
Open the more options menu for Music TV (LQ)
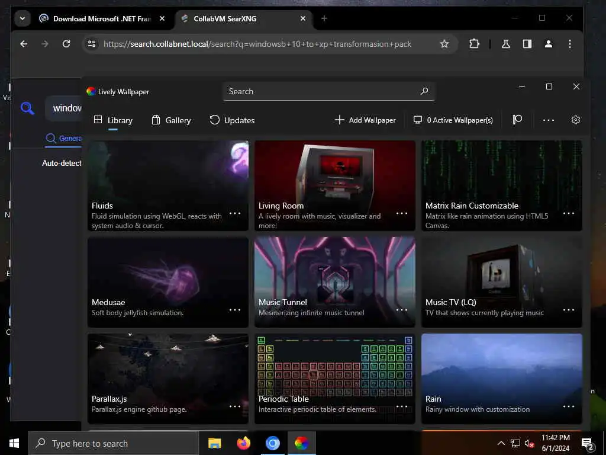pyautogui.click(x=569, y=310)
